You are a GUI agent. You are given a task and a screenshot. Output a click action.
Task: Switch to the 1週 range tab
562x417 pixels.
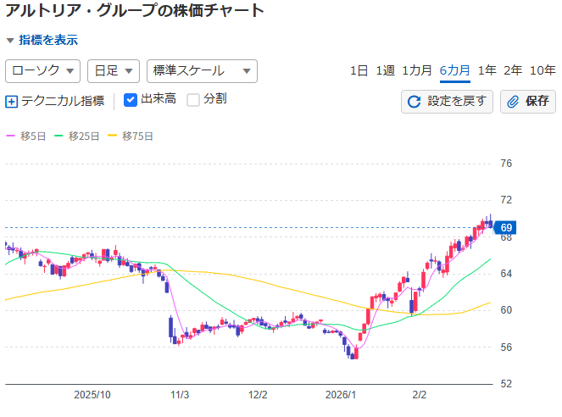point(385,71)
